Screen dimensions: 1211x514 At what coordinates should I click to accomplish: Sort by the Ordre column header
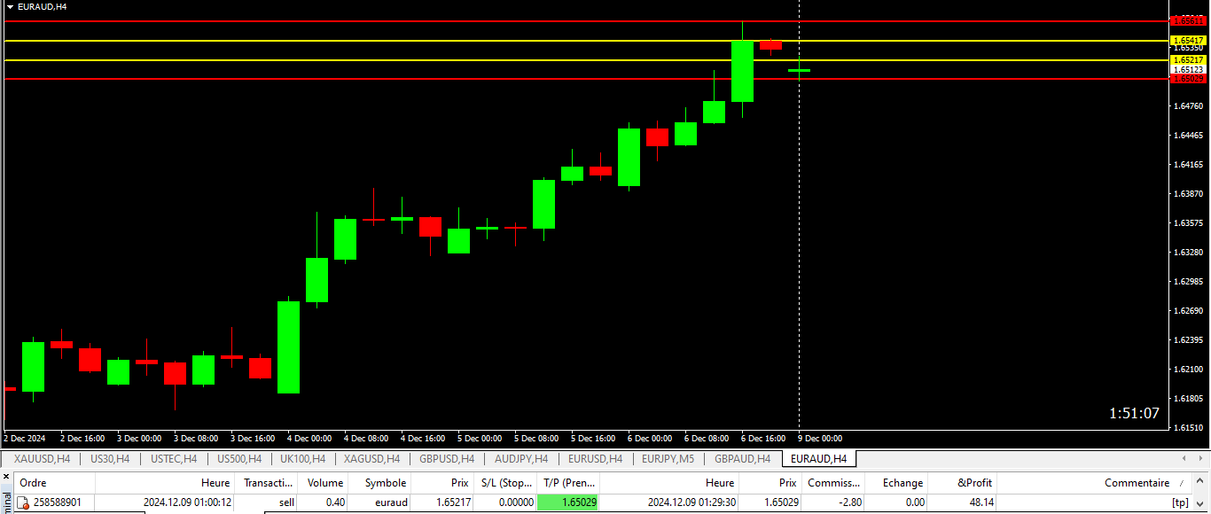pyautogui.click(x=55, y=483)
